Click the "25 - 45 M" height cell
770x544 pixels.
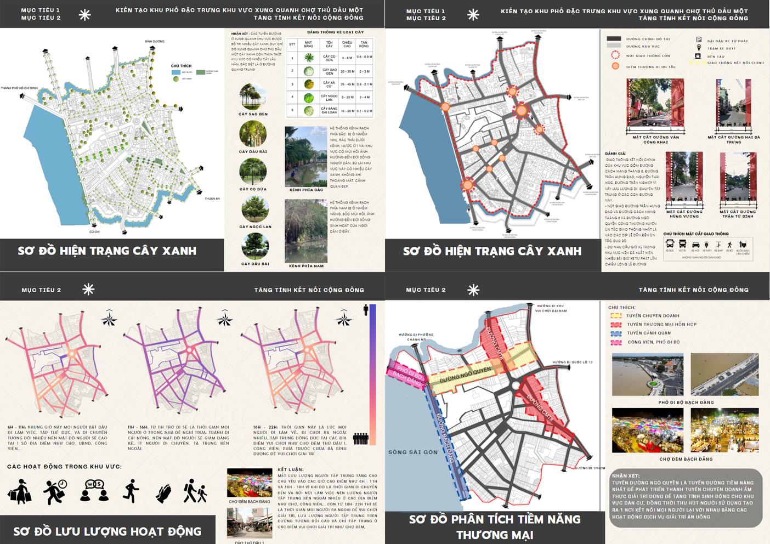point(347,84)
